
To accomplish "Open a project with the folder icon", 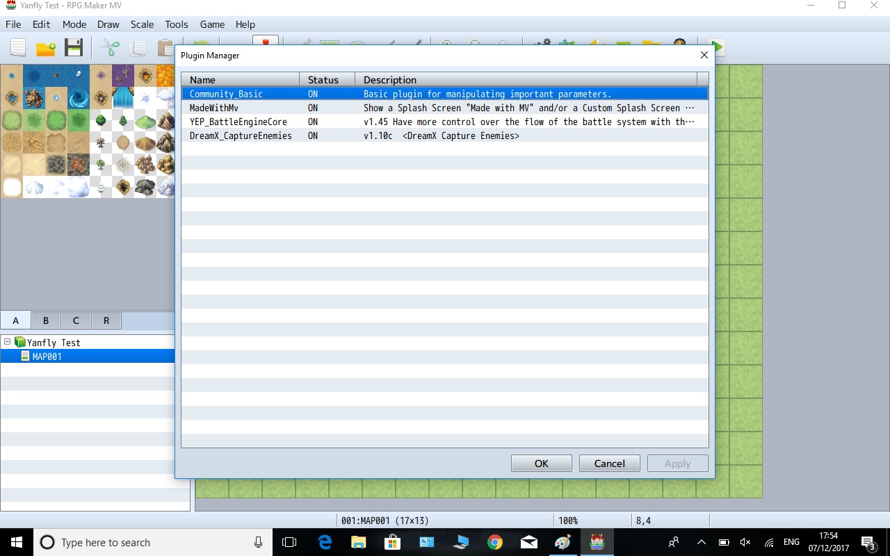I will click(x=46, y=48).
